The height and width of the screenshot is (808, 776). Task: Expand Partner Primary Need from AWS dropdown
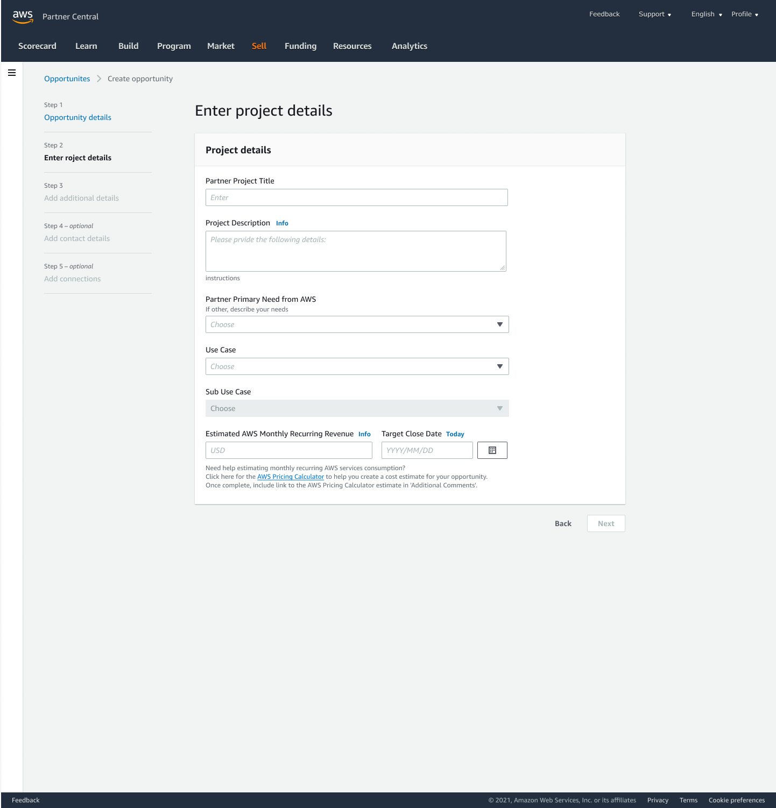coord(357,324)
